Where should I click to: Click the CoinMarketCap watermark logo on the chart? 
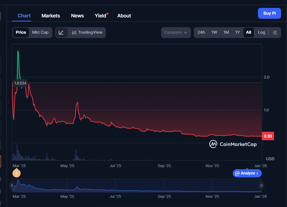tap(213, 144)
